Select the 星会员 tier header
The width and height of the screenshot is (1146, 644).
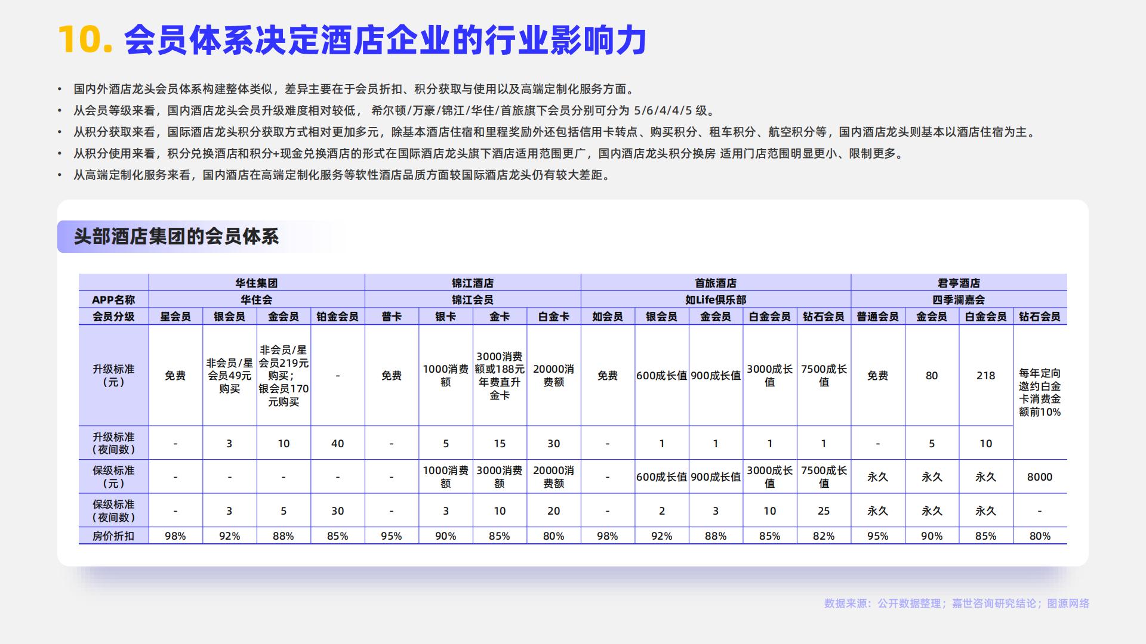[x=175, y=316]
